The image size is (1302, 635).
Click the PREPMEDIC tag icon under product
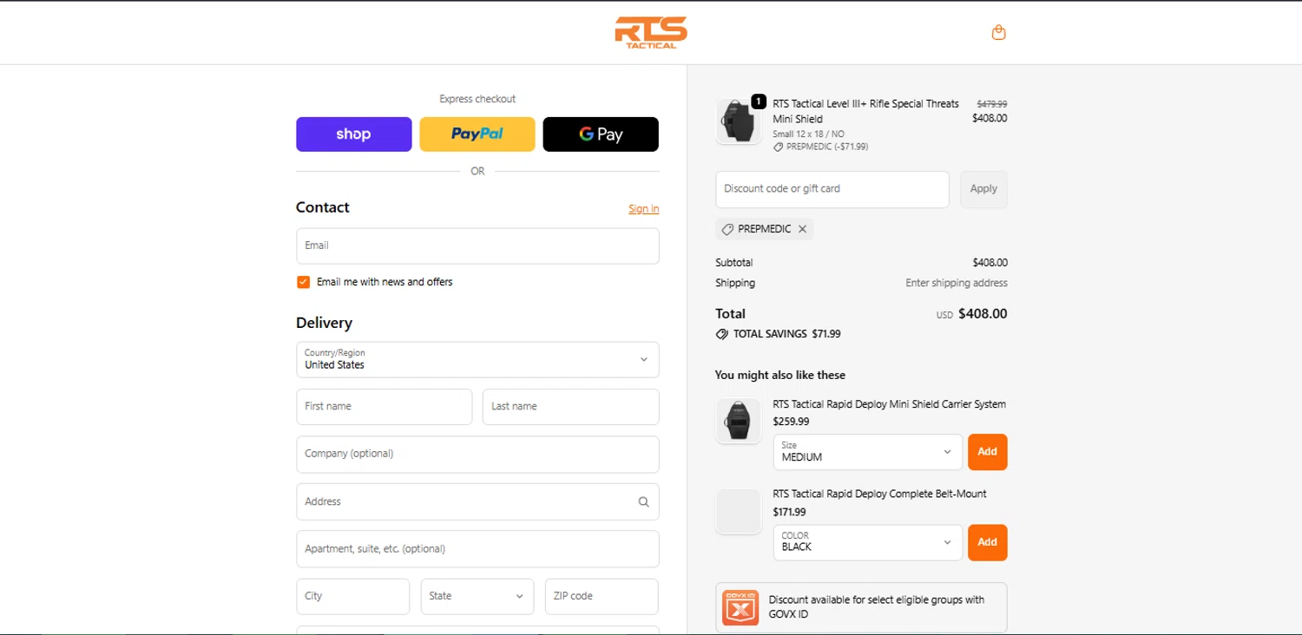779,147
